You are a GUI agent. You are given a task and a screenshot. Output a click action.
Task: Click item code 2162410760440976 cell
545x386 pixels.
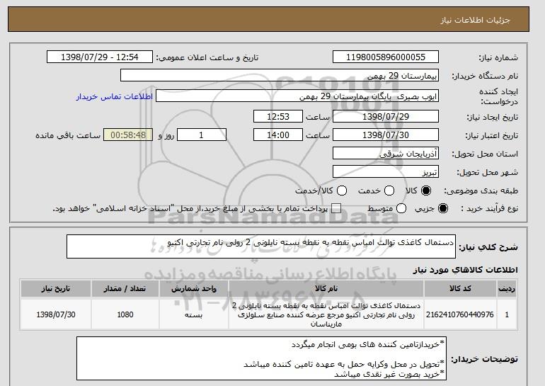click(460, 314)
